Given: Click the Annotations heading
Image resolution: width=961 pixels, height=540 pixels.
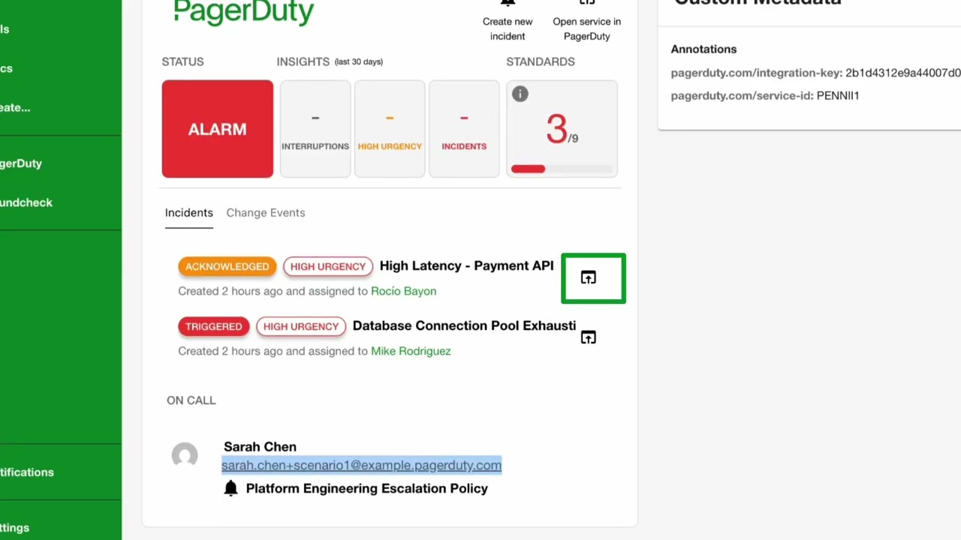Looking at the screenshot, I should pos(703,49).
